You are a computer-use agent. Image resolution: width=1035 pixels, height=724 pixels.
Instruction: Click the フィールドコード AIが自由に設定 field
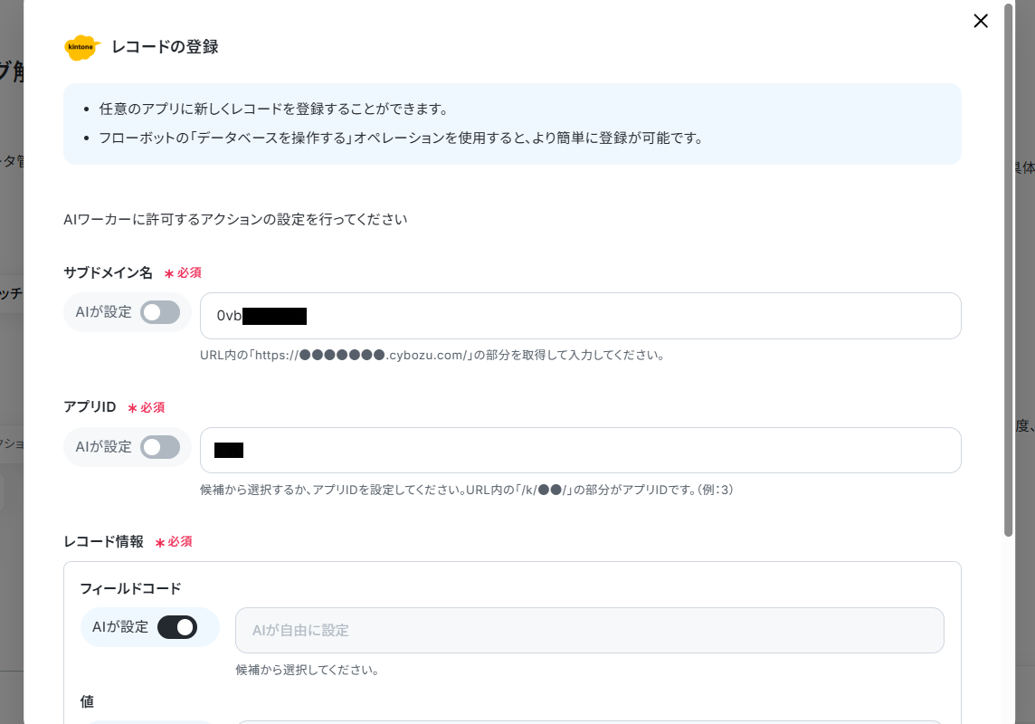pyautogui.click(x=590, y=630)
